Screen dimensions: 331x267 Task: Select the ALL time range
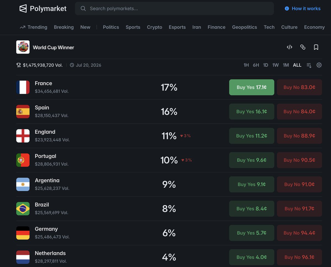[x=297, y=65]
